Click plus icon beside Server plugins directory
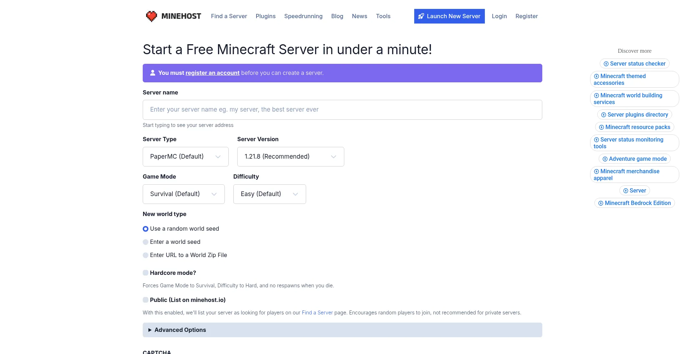 pyautogui.click(x=603, y=115)
